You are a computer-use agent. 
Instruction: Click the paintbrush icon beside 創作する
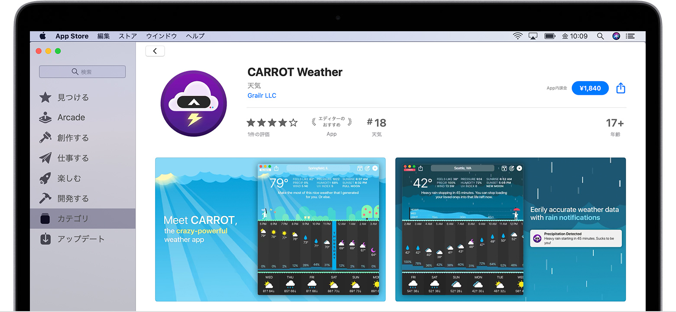point(45,137)
